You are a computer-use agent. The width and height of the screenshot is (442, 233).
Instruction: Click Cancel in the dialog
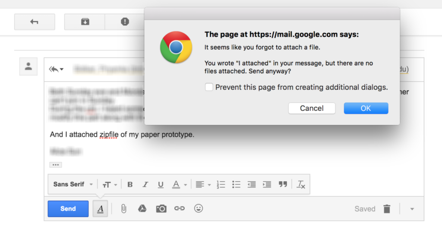pos(312,108)
